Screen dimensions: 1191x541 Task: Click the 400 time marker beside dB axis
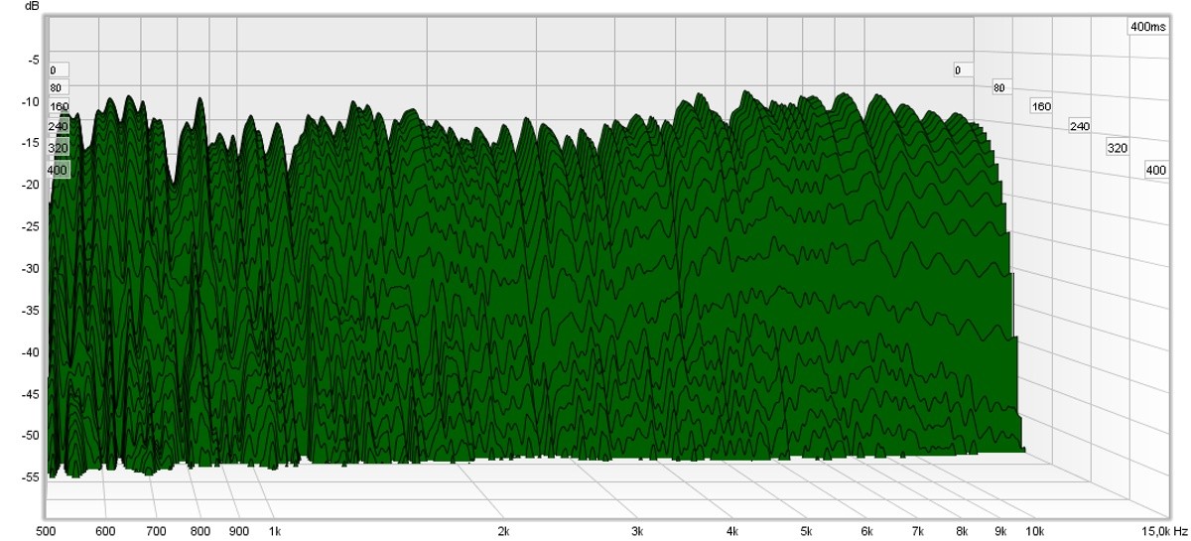(59, 171)
